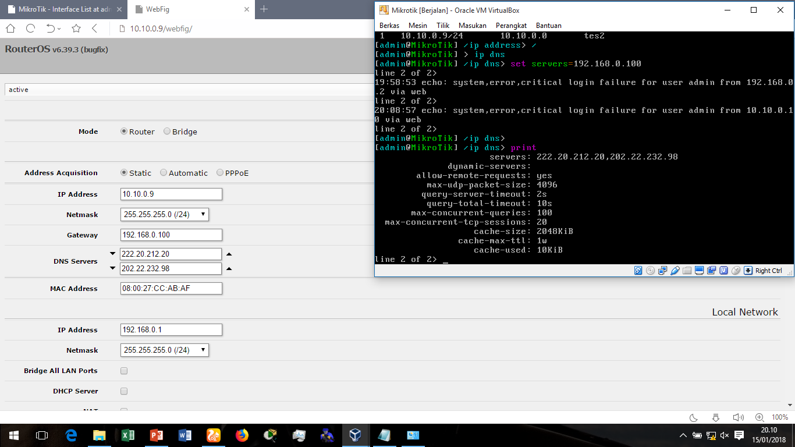Collapse the 222.20.212.20 DNS server entry arrow

tap(113, 254)
